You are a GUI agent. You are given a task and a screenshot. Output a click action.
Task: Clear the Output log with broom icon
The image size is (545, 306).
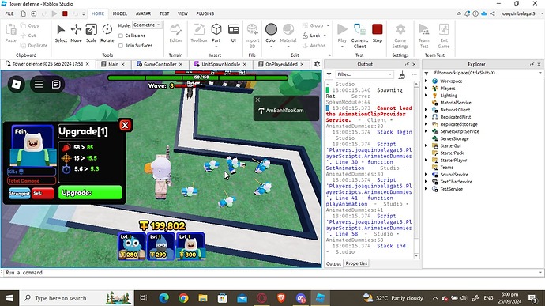402,74
